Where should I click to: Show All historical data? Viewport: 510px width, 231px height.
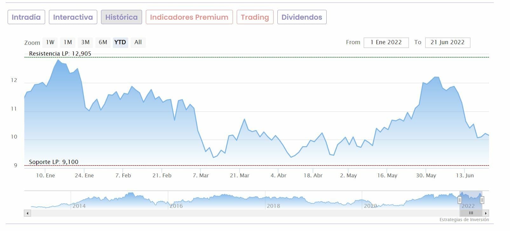point(138,42)
